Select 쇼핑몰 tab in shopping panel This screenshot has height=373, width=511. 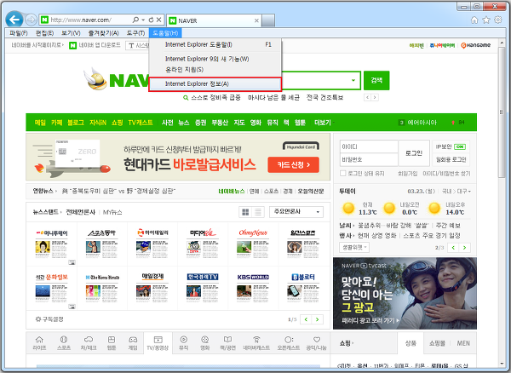(x=437, y=343)
